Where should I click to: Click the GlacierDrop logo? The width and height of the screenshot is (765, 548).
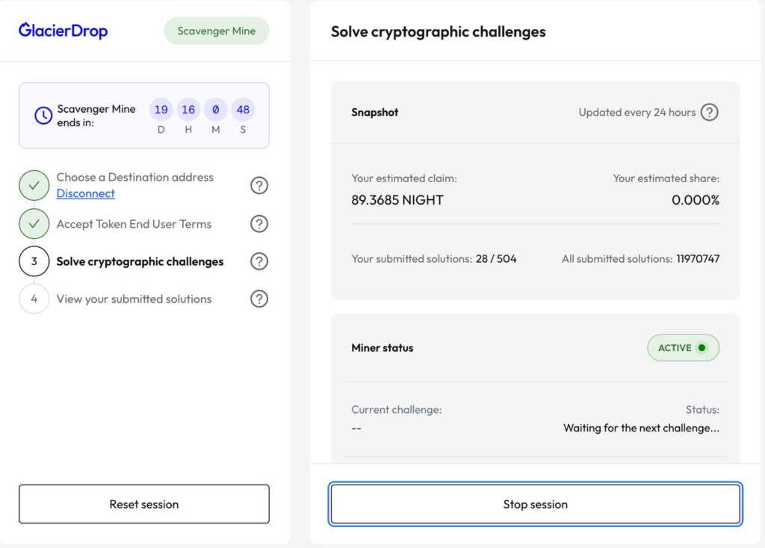pyautogui.click(x=64, y=31)
